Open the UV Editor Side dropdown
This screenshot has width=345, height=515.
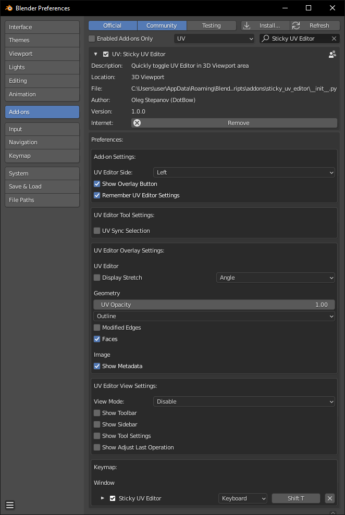coord(244,172)
